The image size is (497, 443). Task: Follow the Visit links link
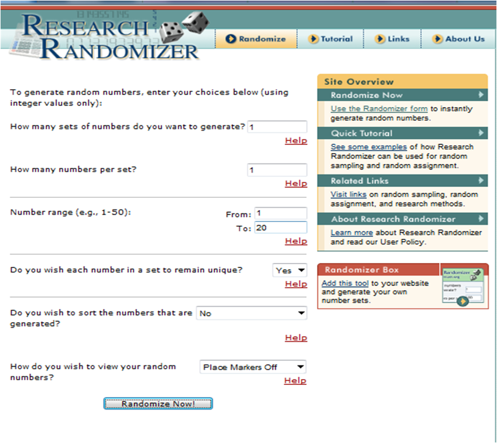click(349, 194)
